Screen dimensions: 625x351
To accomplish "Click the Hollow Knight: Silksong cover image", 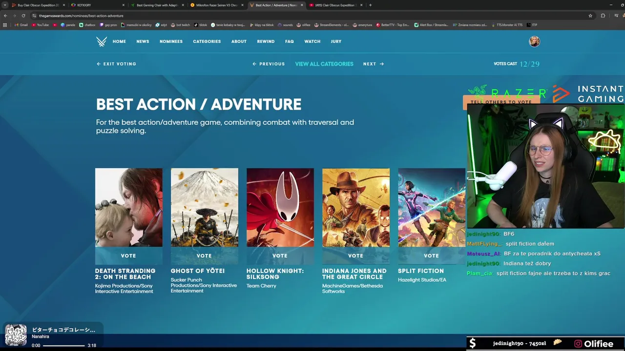I will pos(280,208).
